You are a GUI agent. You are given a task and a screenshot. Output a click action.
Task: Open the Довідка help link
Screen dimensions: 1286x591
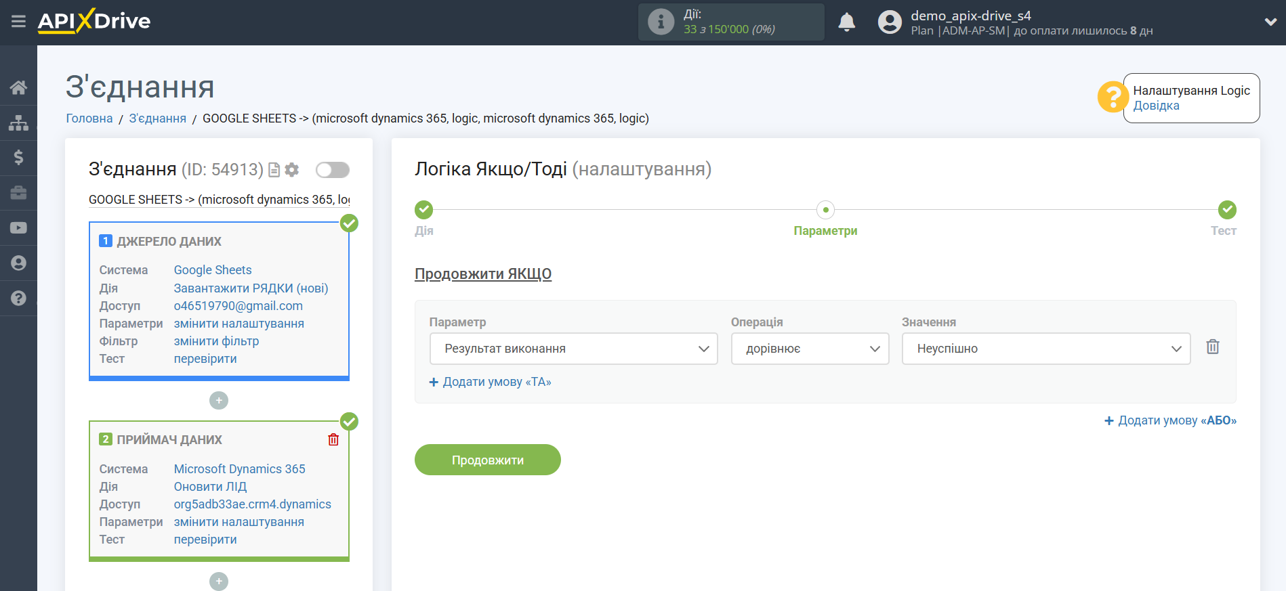tap(1156, 106)
